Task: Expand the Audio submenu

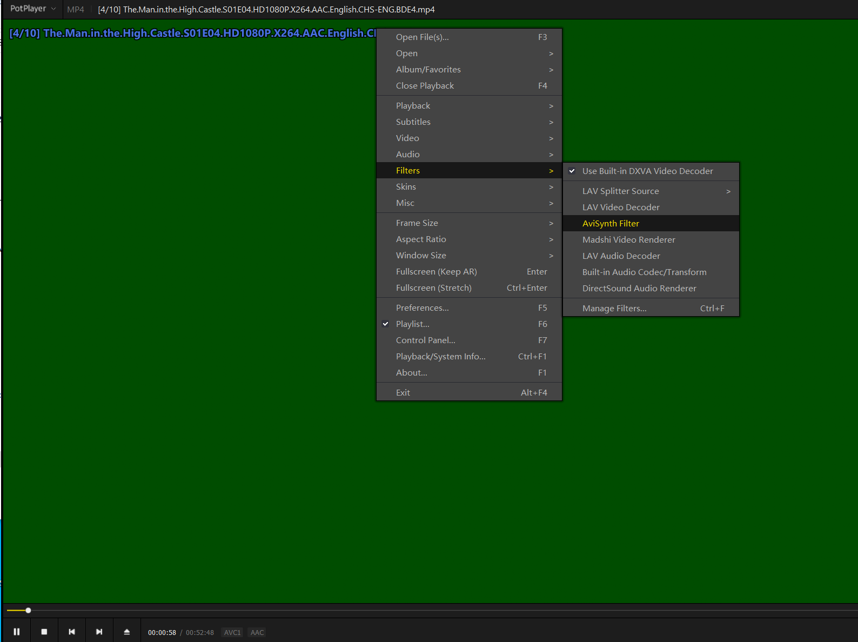Action: tap(469, 155)
